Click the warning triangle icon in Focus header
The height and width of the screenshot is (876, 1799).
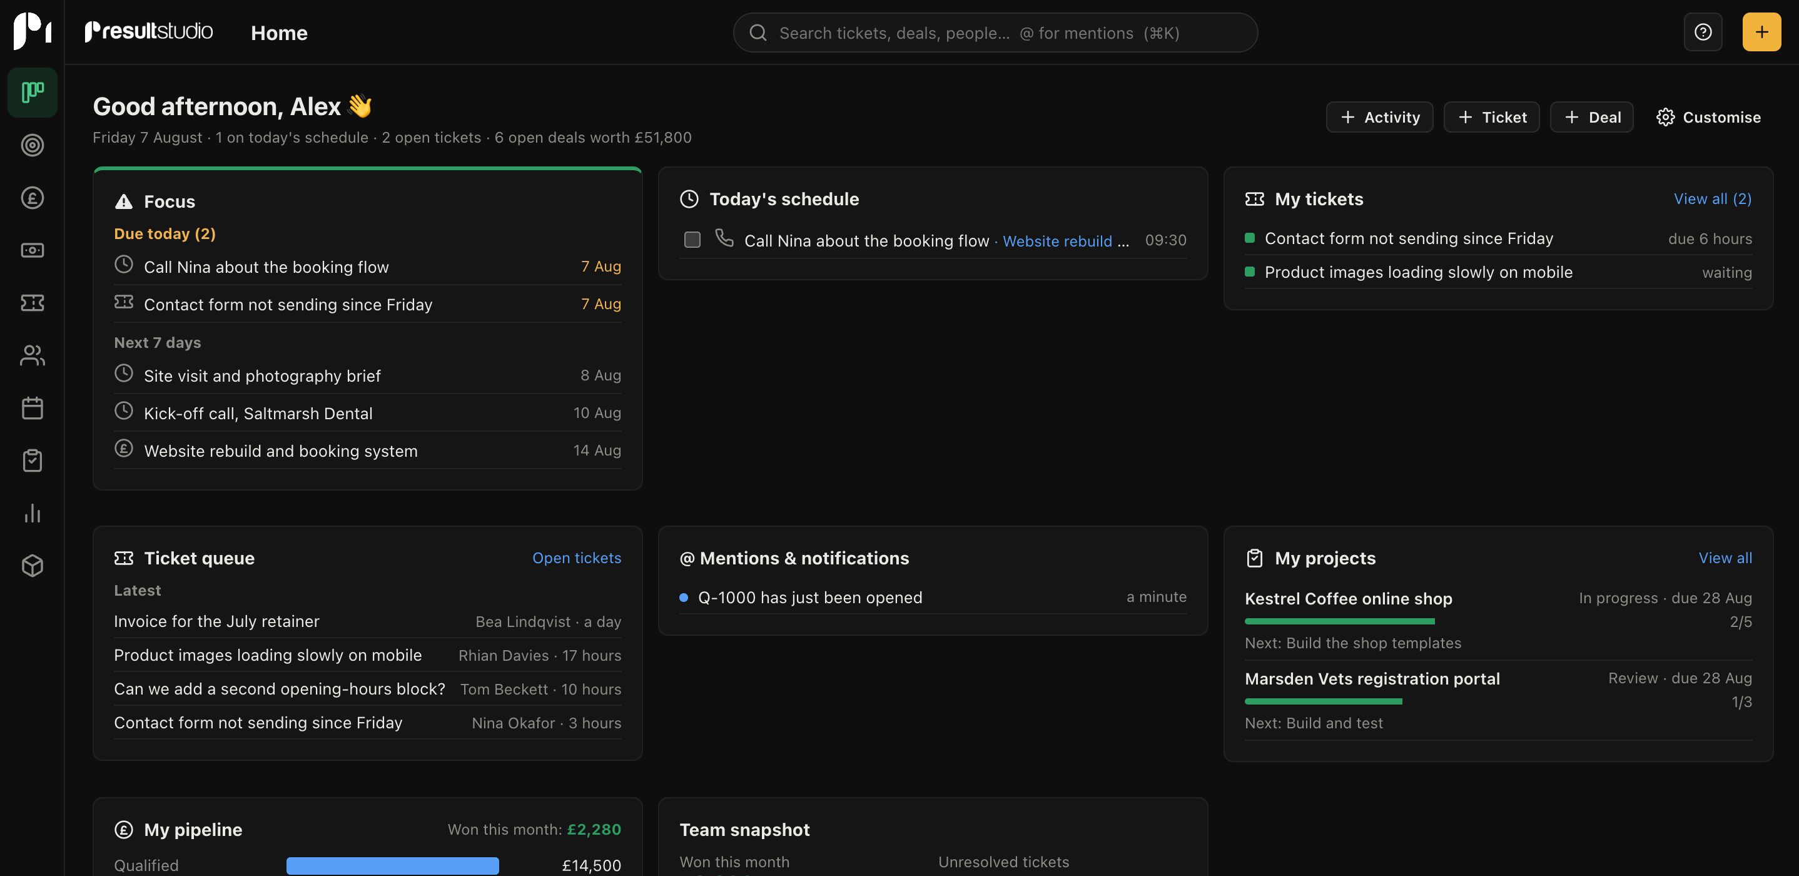click(124, 202)
